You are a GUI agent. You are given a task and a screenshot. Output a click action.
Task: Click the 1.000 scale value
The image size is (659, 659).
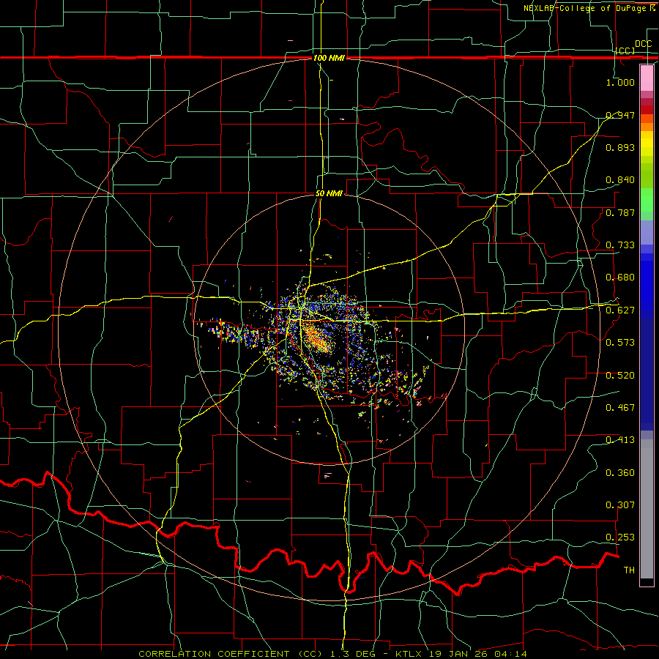click(620, 82)
